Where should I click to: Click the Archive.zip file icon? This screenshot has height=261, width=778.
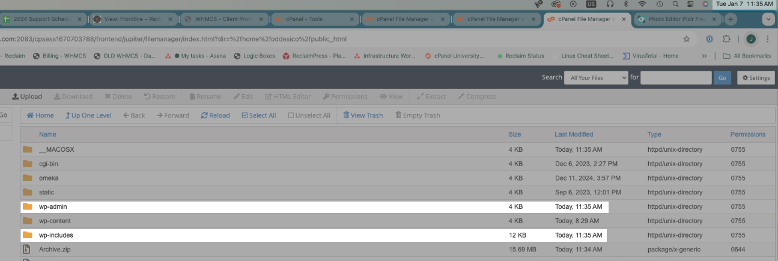point(27,249)
